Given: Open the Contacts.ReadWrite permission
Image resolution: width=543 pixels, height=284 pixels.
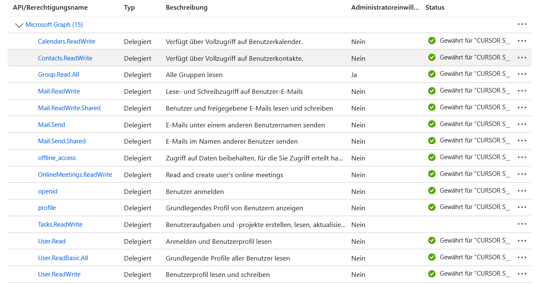Looking at the screenshot, I should [65, 58].
